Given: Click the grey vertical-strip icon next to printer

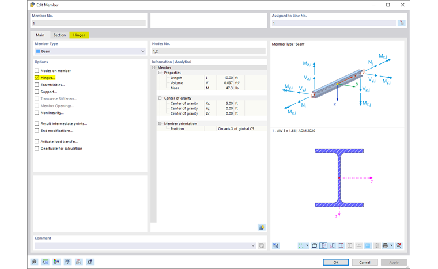Looking at the screenshot, I should [x=377, y=245].
